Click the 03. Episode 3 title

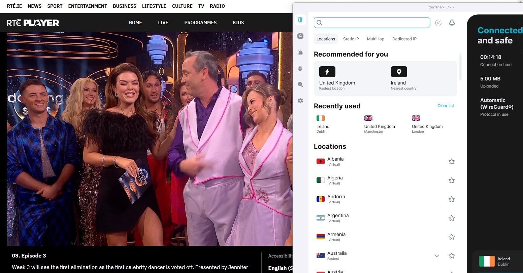[29, 256]
